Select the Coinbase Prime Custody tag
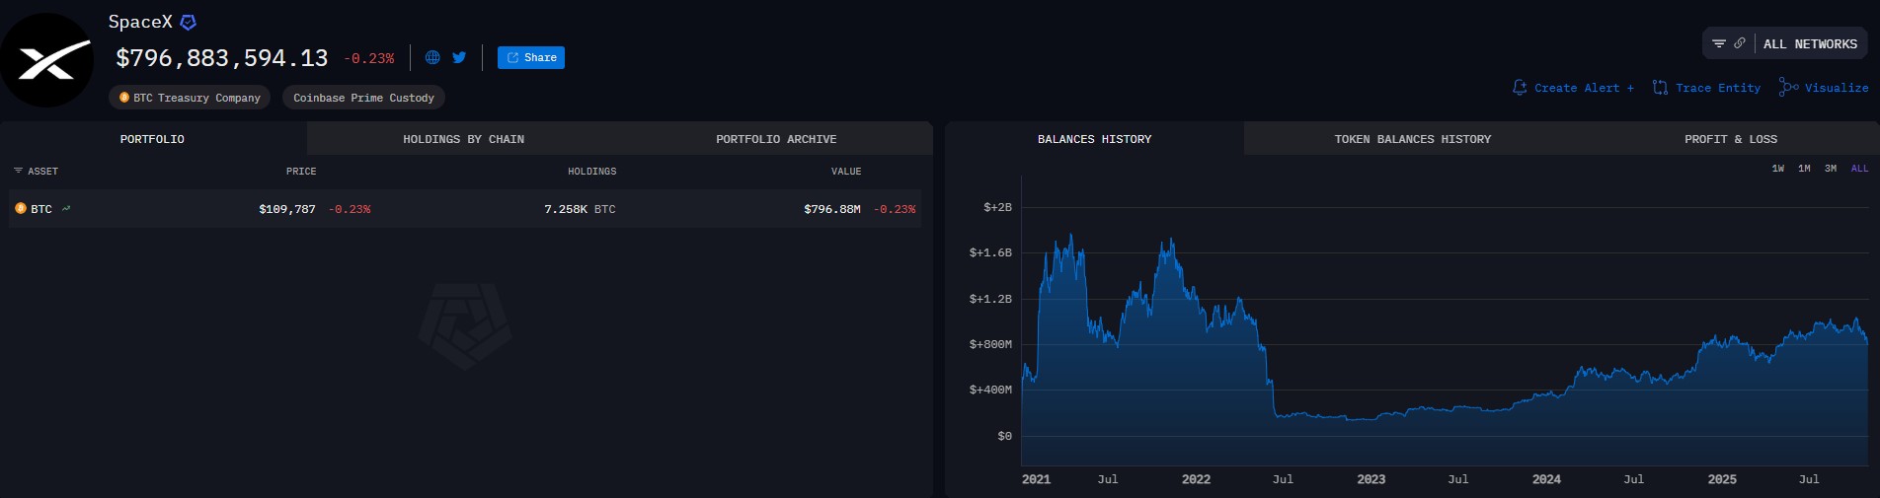Image resolution: width=1880 pixels, height=498 pixels. [x=363, y=98]
